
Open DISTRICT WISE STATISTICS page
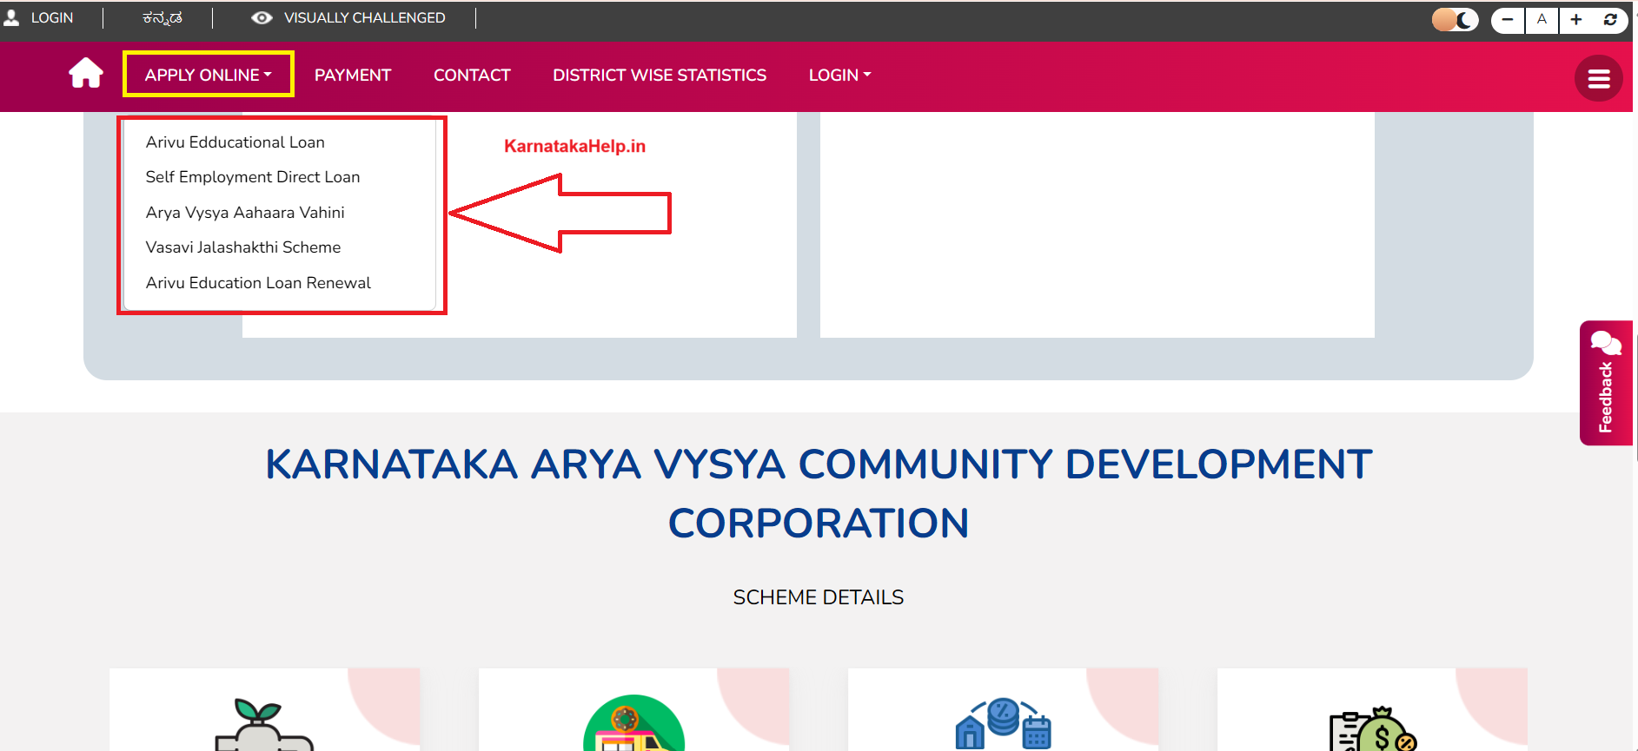[x=660, y=75]
